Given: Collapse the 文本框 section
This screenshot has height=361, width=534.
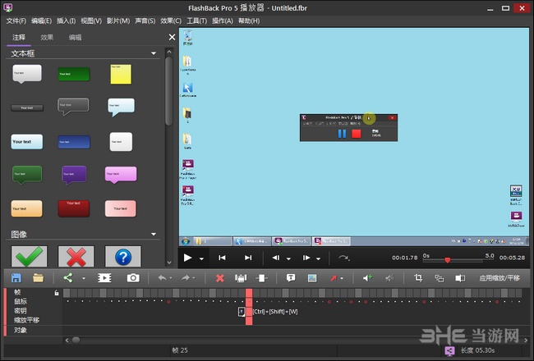Looking at the screenshot, I should pyautogui.click(x=154, y=54).
